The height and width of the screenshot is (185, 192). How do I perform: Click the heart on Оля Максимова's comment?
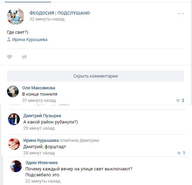coord(178,100)
